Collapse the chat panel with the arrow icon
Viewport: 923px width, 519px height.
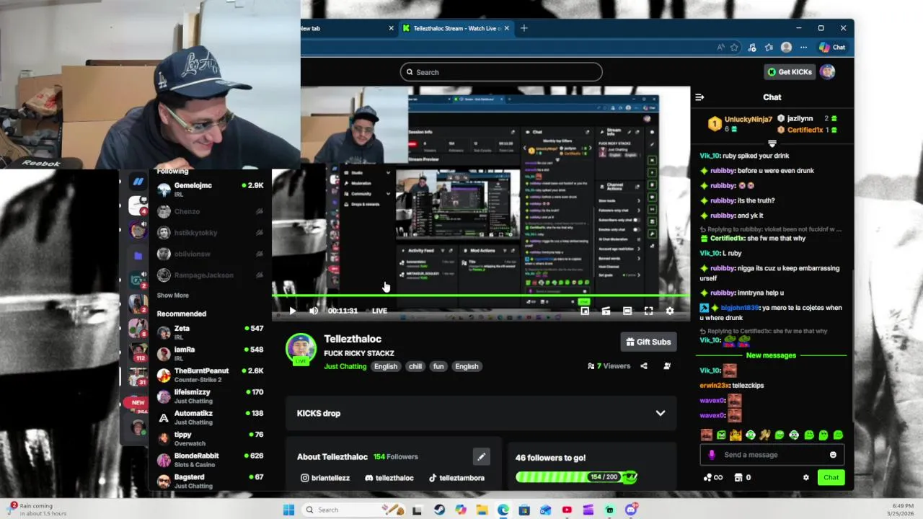(x=699, y=97)
